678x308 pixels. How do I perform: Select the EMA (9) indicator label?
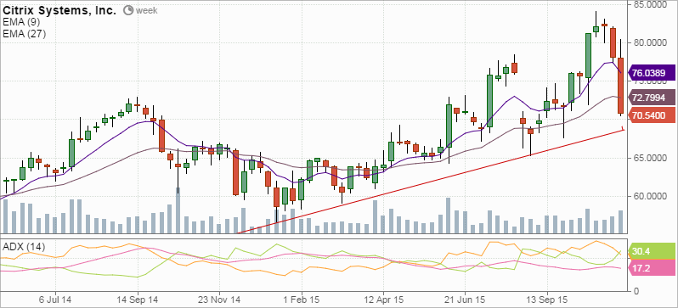click(21, 22)
